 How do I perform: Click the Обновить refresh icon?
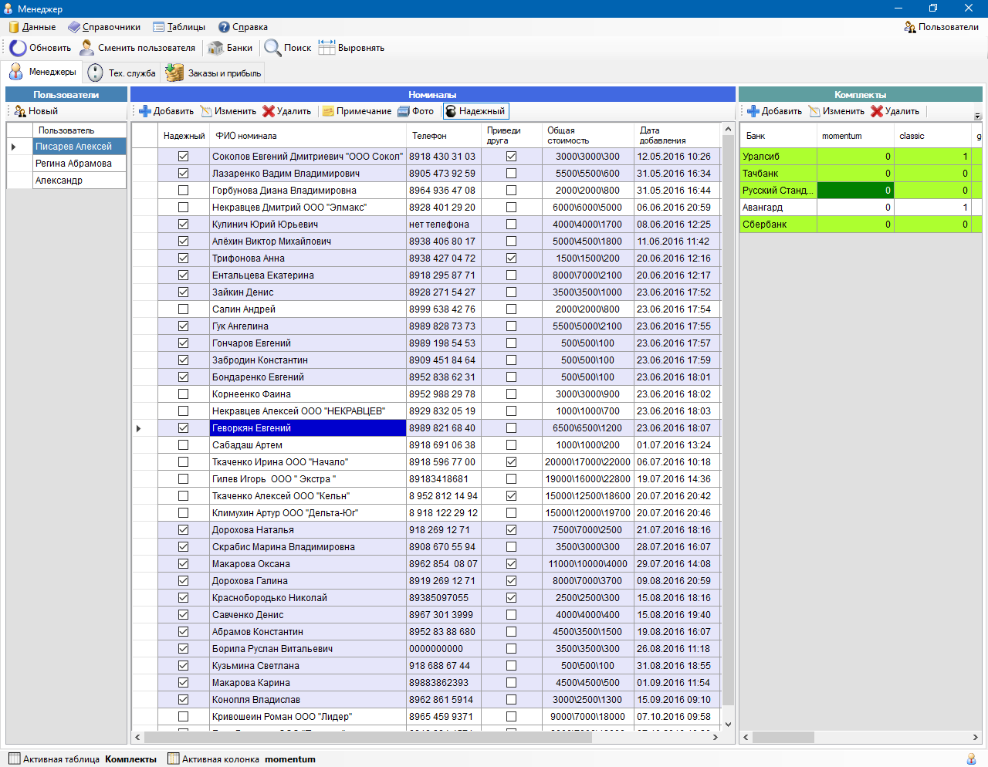click(18, 48)
